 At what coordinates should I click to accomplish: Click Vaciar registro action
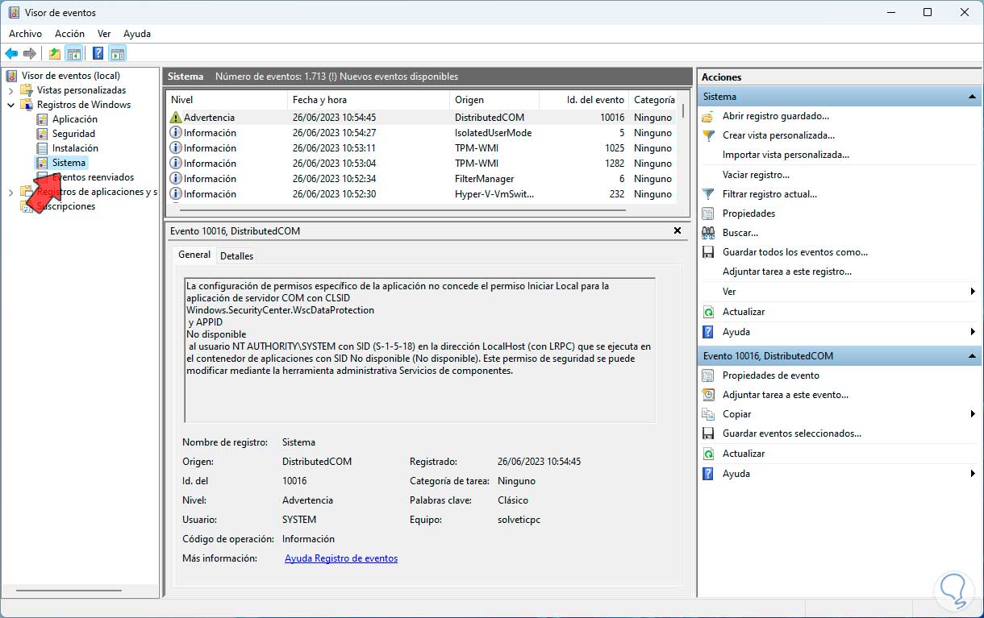(x=756, y=175)
